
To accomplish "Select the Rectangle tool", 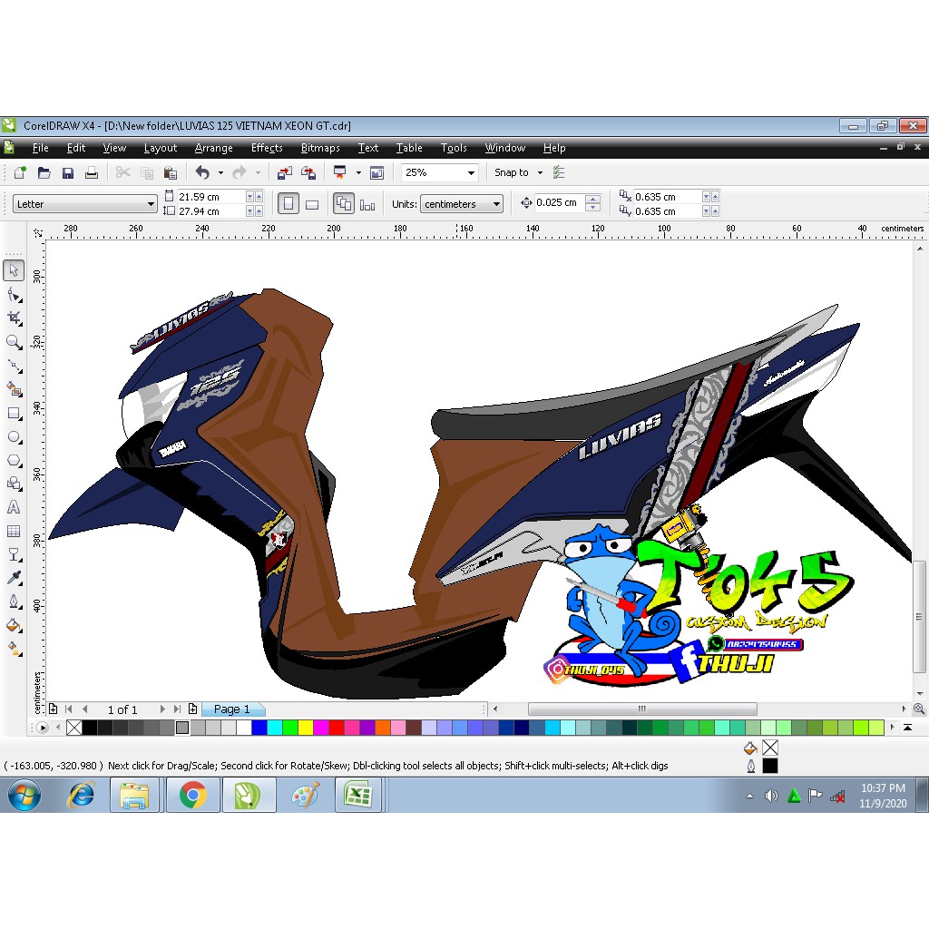I will point(13,414).
